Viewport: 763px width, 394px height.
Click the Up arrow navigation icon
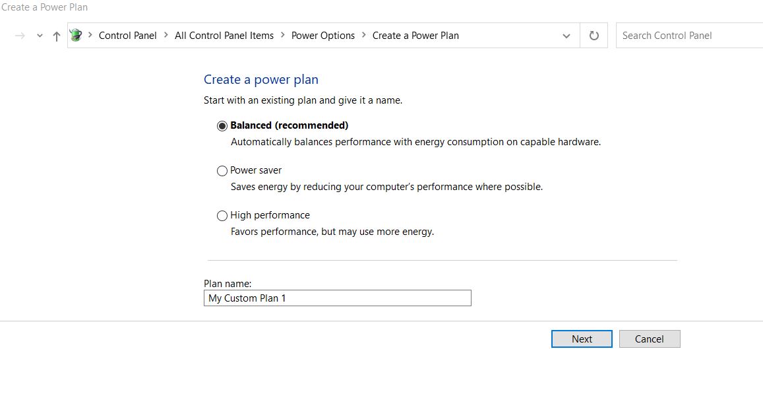[x=57, y=36]
